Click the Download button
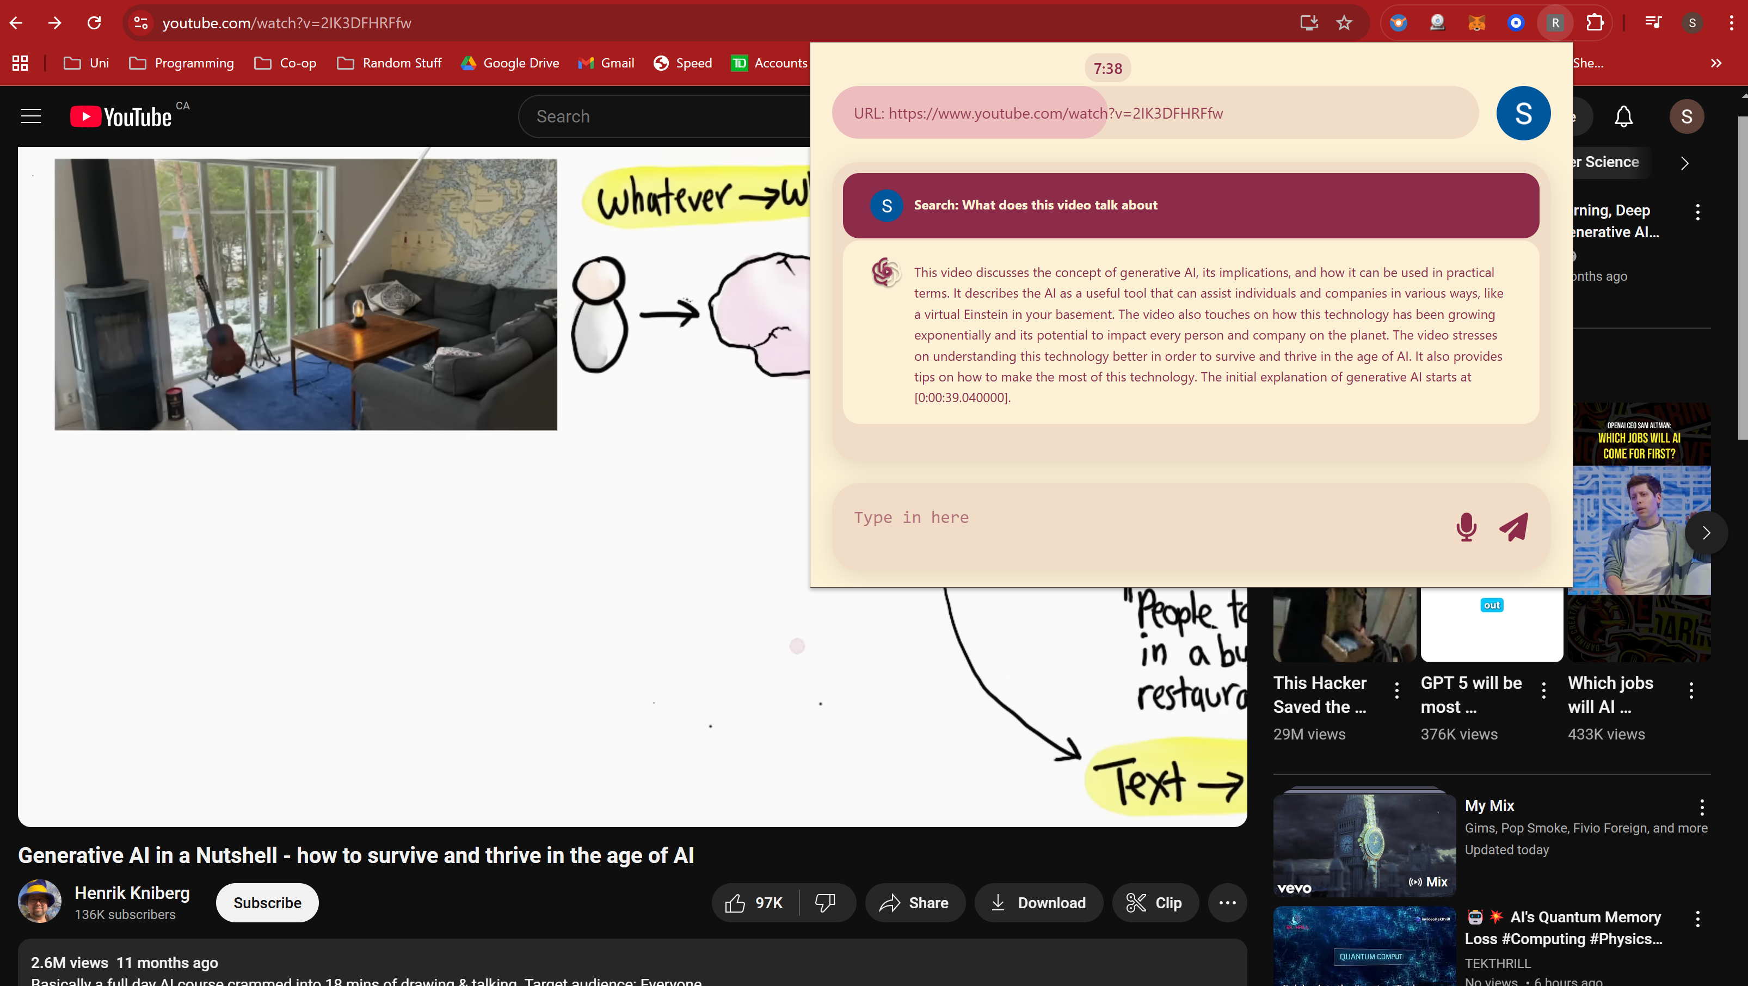The height and width of the screenshot is (986, 1748). (x=1038, y=903)
